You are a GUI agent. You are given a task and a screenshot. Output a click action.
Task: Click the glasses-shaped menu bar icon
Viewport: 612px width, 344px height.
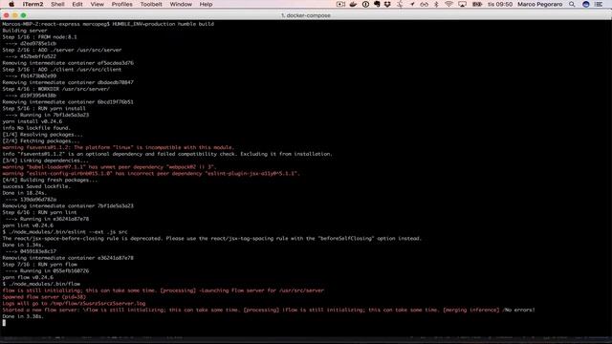pyautogui.click(x=424, y=4)
